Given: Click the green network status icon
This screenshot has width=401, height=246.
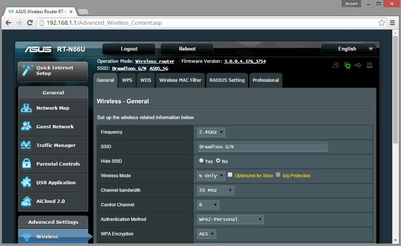Looking at the screenshot, I should coord(347,66).
